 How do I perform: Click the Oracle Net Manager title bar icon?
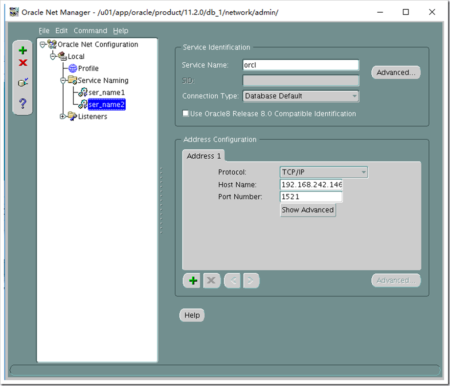14,12
